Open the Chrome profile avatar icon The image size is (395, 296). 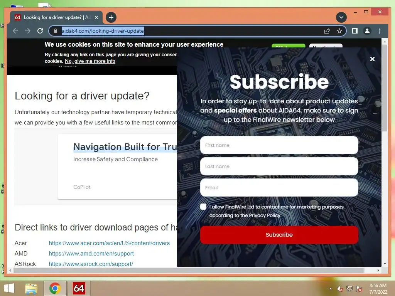367,31
